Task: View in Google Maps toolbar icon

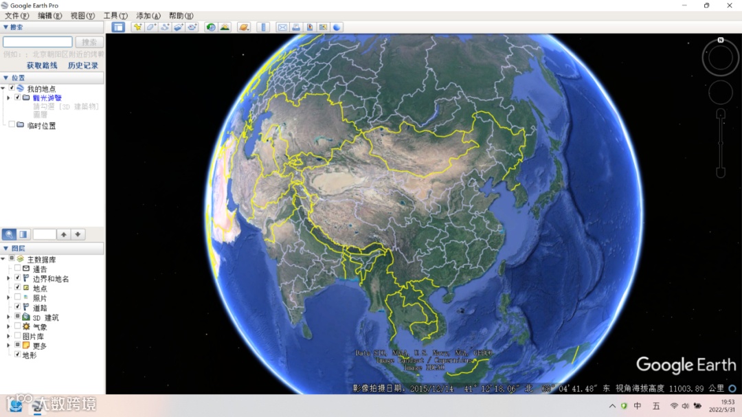Action: (x=323, y=27)
